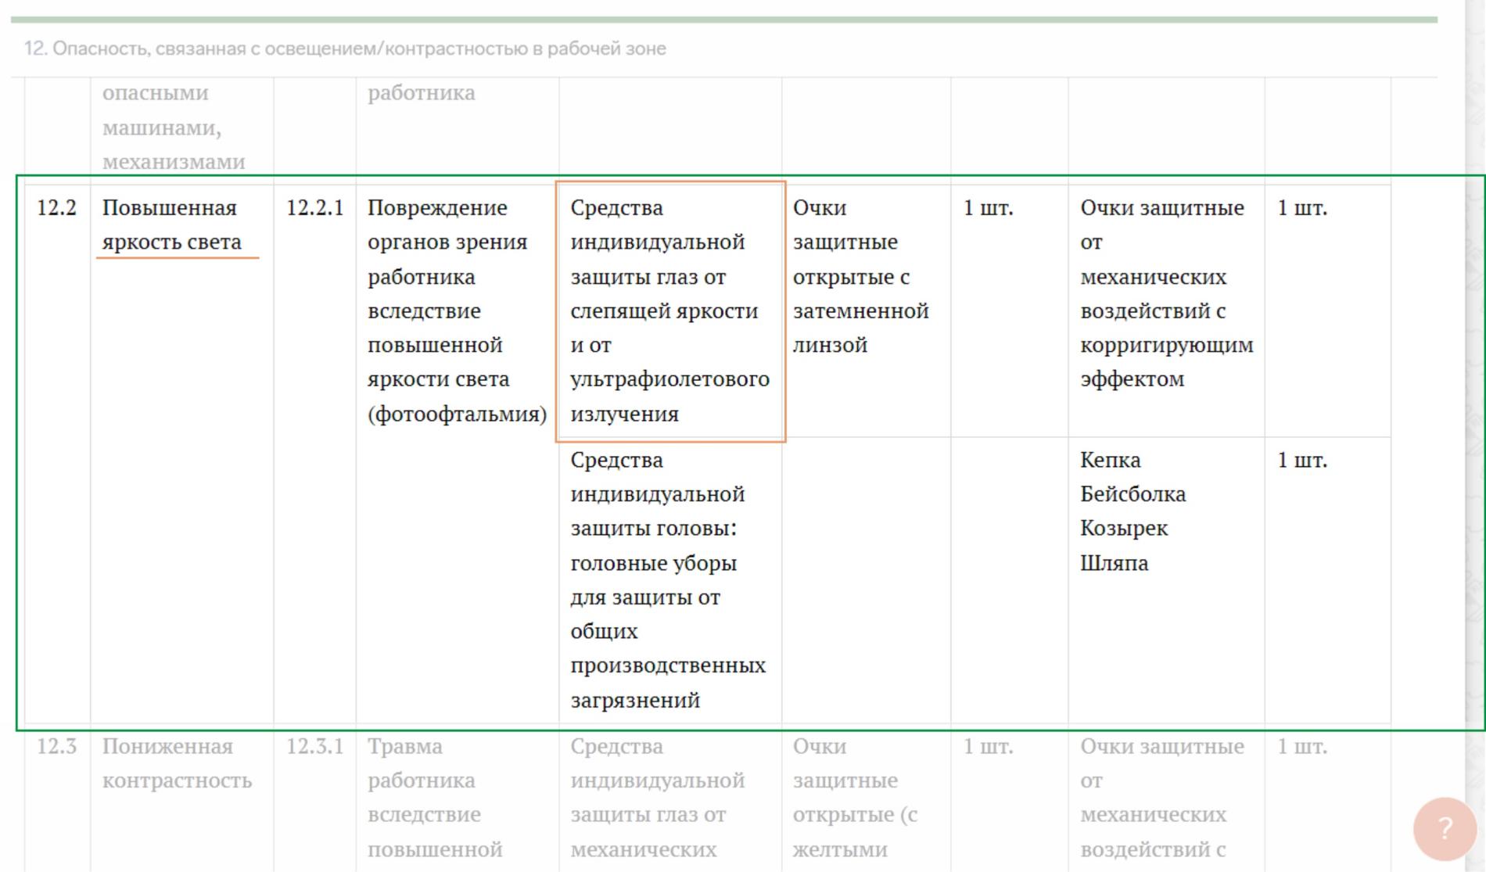The height and width of the screenshot is (872, 1486).
Task: Click 'Очки защитные' cell in row 12.2
Action: (1167, 311)
